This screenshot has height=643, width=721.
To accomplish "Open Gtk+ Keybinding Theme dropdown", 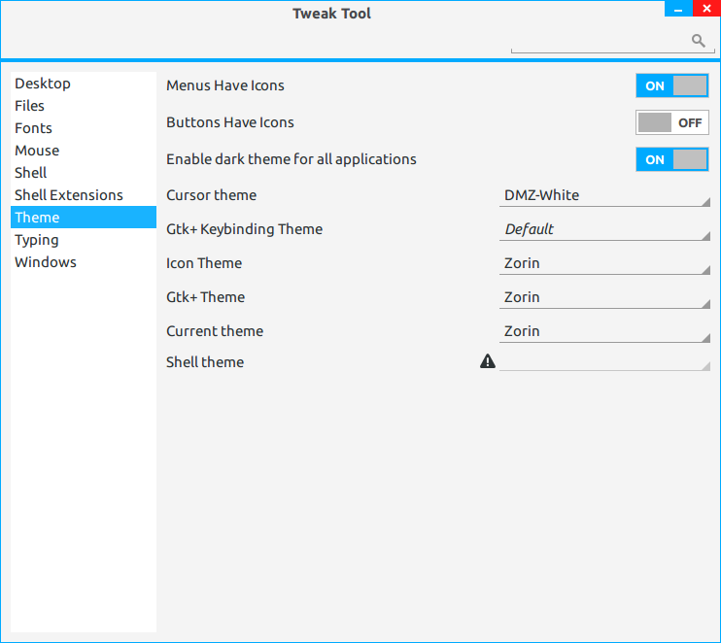I will coord(604,229).
